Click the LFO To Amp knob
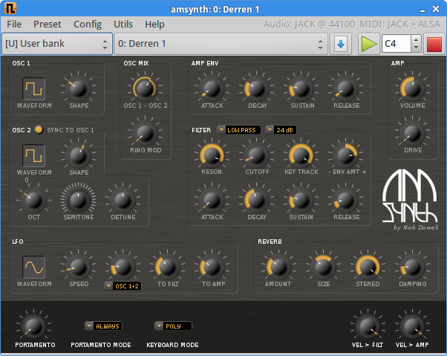Screen dimensions: 447x356 (212, 268)
